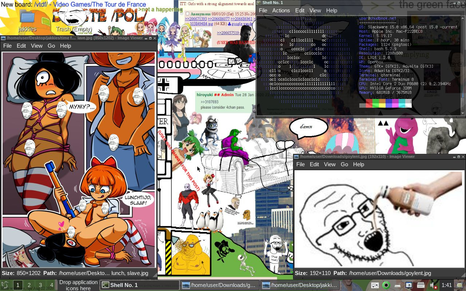Click the slave.jpg Image Viewer title bar icon

[x=3, y=38]
